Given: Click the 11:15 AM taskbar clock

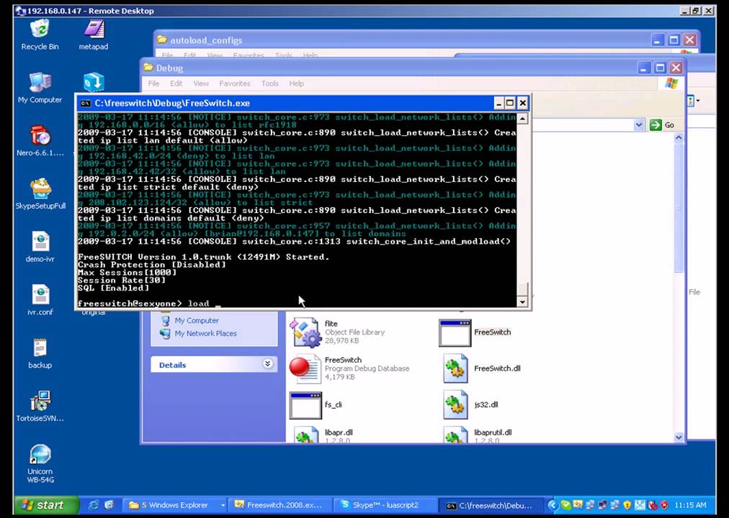Looking at the screenshot, I should (690, 505).
